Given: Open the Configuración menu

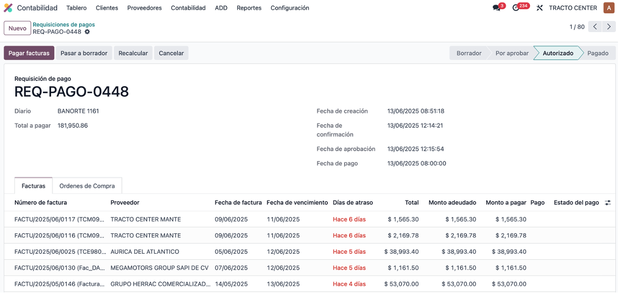Looking at the screenshot, I should pos(290,8).
